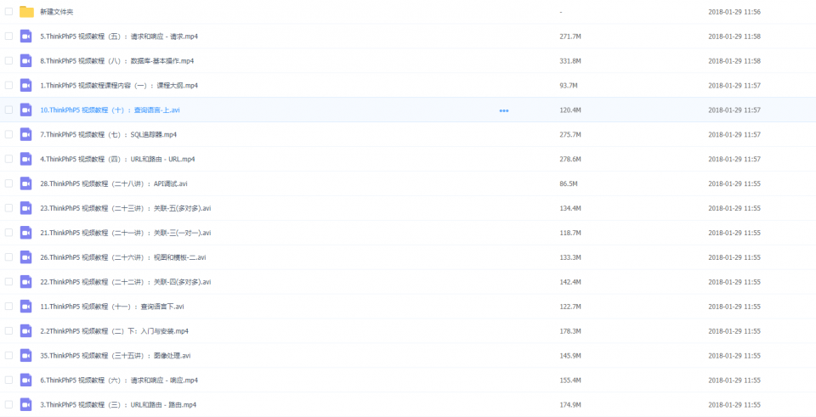Open file name 7.ThinkPhP5 SQL追踪器.mp4

click(108, 135)
